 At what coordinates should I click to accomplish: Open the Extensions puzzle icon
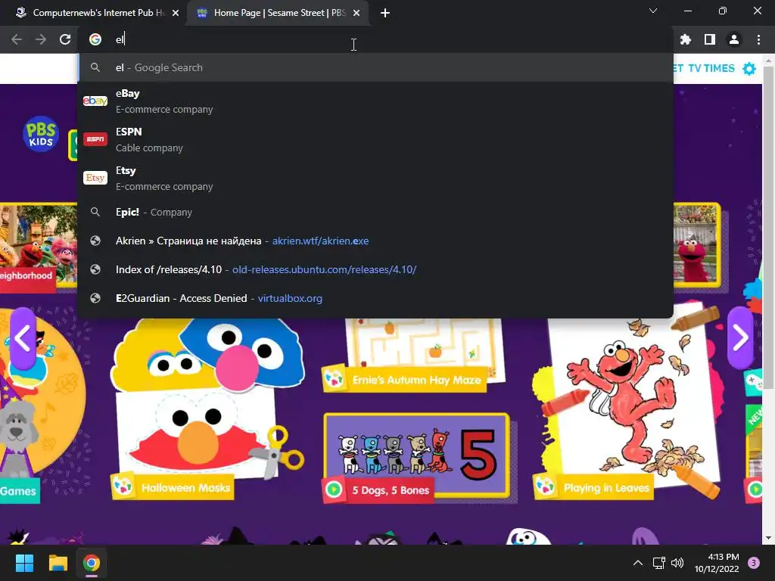point(686,39)
